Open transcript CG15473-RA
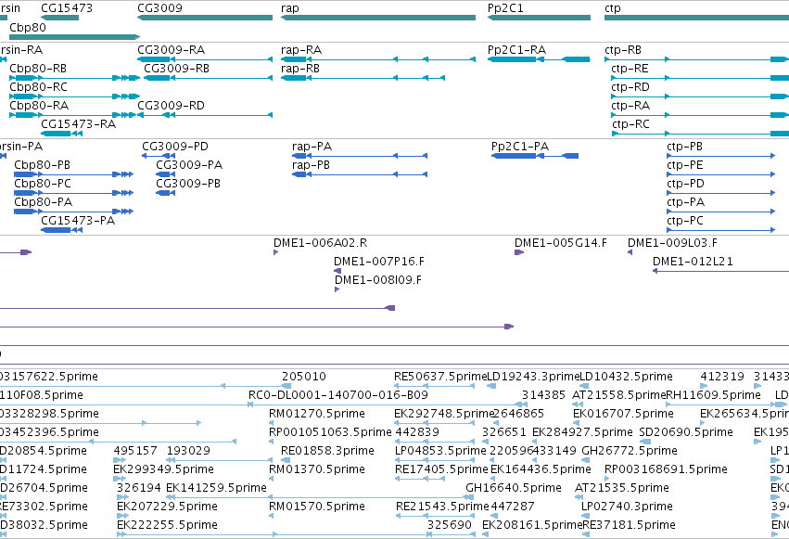 pyautogui.click(x=79, y=124)
